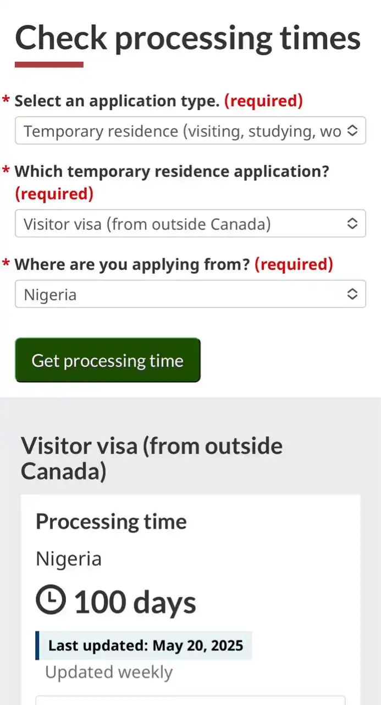Click the Updated weekly note

click(109, 672)
